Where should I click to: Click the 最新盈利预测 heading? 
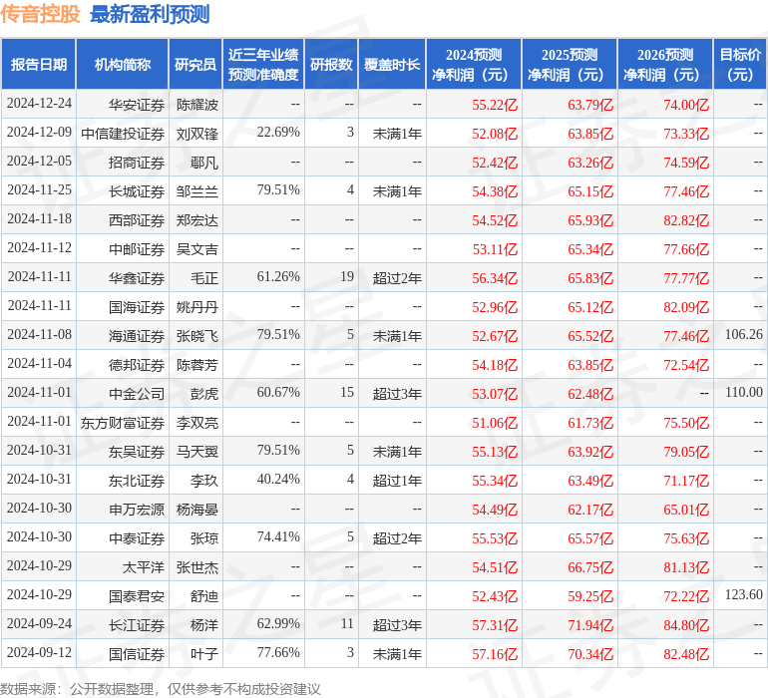click(150, 14)
